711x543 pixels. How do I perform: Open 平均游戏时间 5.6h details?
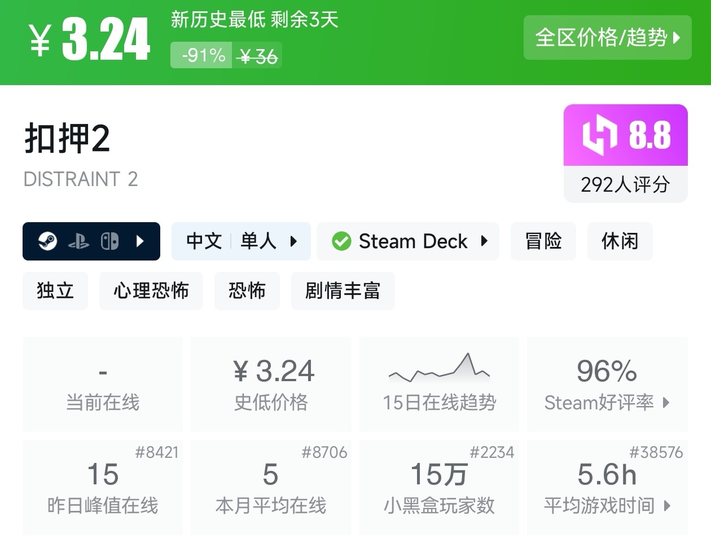pos(607,488)
